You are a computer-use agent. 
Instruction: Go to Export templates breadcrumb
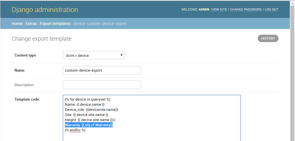click(x=55, y=24)
